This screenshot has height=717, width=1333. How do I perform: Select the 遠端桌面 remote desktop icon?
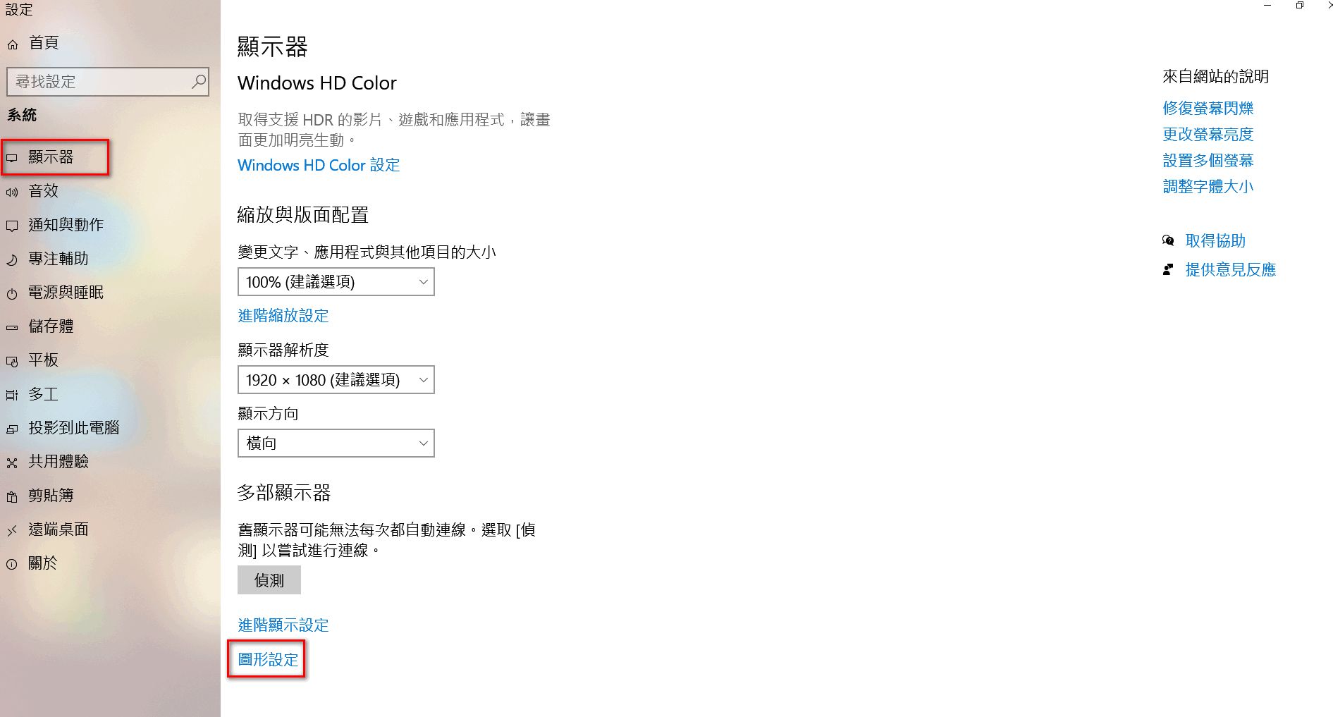[x=12, y=530]
